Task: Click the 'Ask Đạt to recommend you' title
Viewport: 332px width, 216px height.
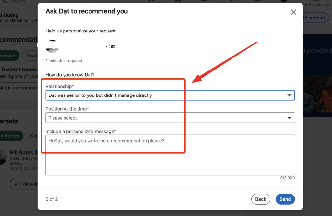Action: coord(87,11)
